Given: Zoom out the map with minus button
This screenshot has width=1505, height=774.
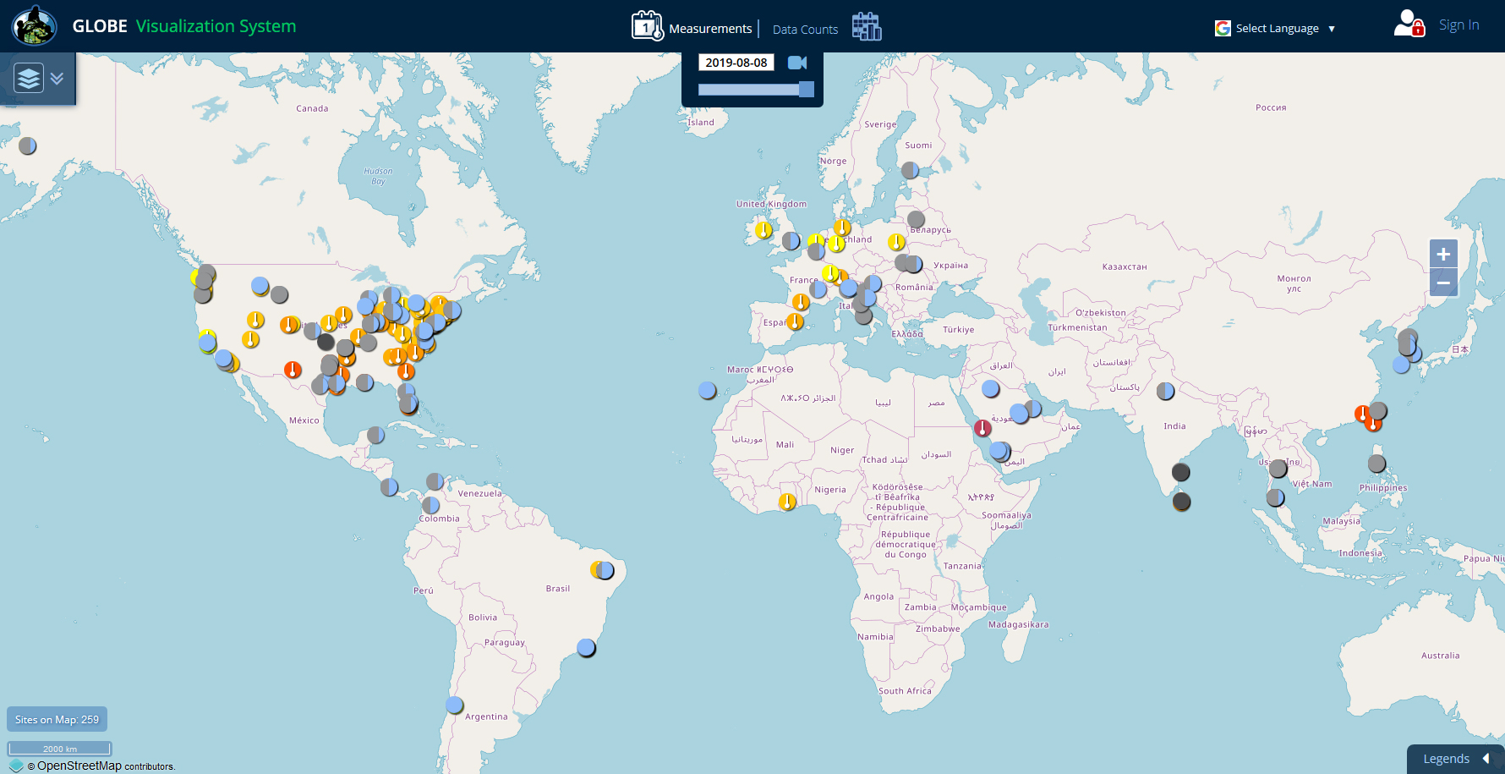Looking at the screenshot, I should click(1443, 283).
